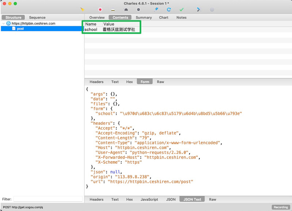
Task: Click the repeat request refresh icon
Action: coord(169,9)
